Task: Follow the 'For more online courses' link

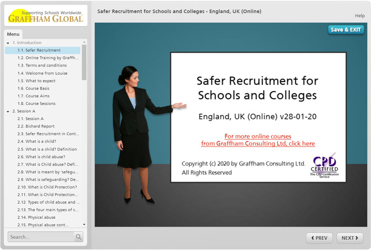Action: click(258, 140)
